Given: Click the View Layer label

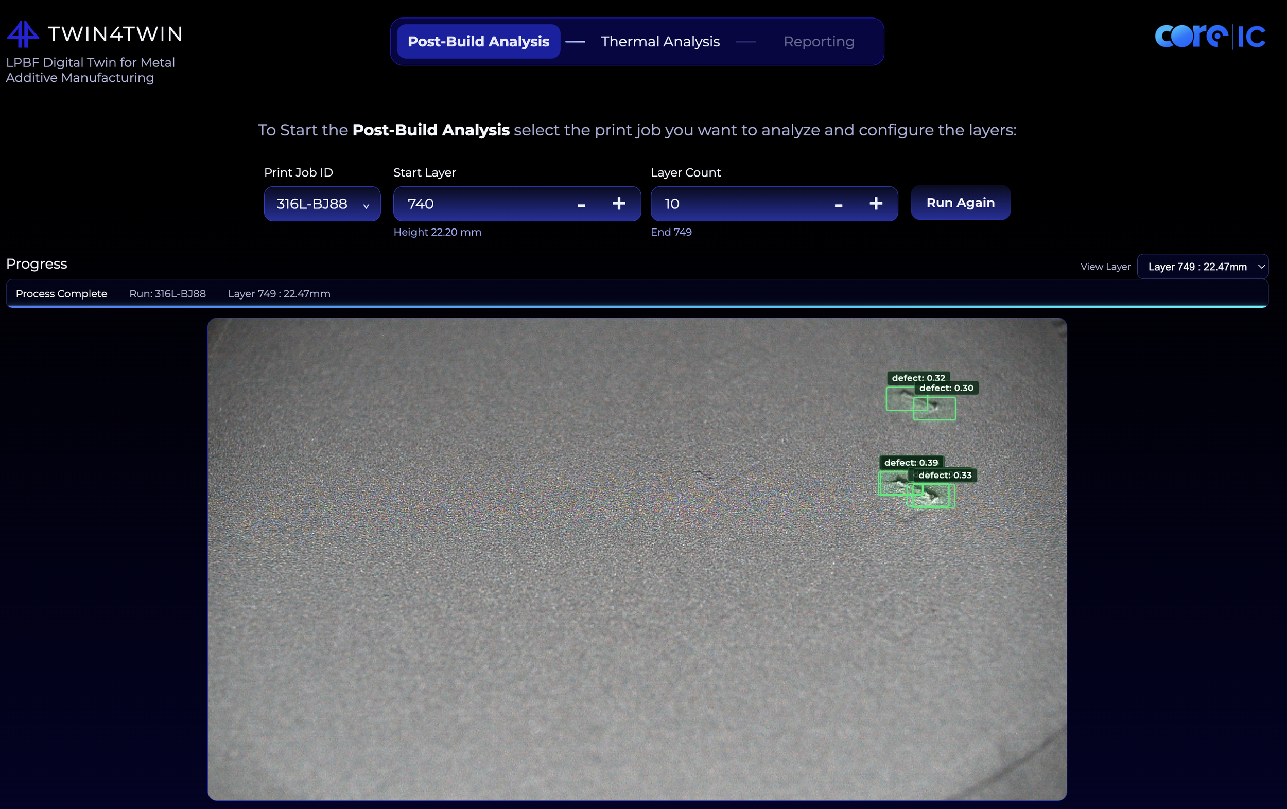Looking at the screenshot, I should click(1105, 267).
